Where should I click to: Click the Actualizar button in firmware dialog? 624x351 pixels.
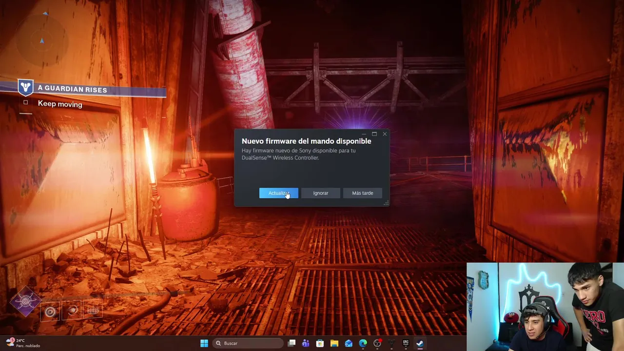click(278, 193)
